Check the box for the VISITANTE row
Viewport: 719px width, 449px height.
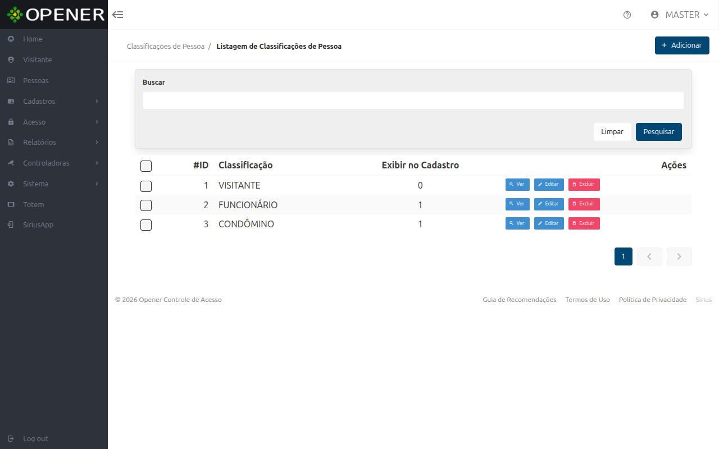coord(146,186)
